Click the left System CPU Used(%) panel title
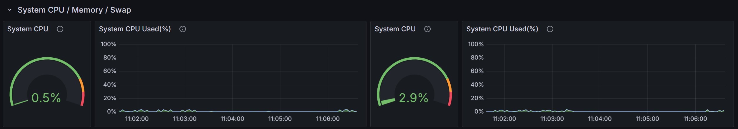Image resolution: width=738 pixels, height=129 pixels. (x=135, y=29)
